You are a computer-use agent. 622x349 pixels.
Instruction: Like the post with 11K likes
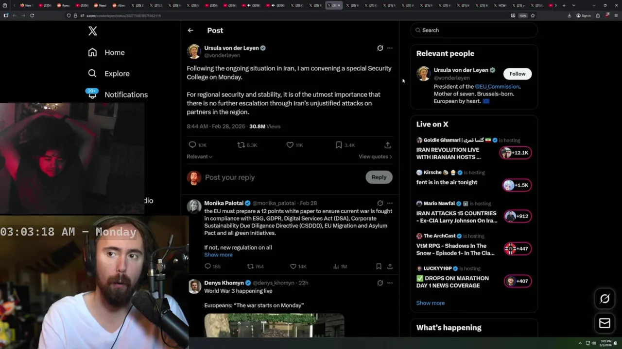pos(294,145)
